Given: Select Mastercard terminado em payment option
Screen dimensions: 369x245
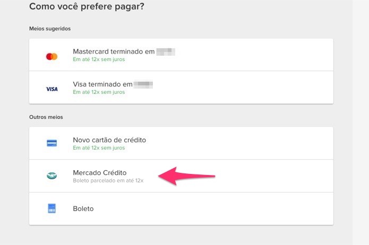Looking at the screenshot, I should coord(181,55).
